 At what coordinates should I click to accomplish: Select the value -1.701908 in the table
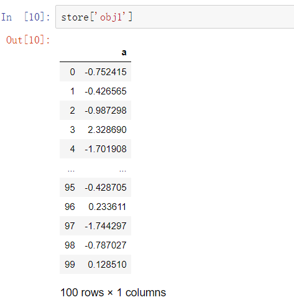point(106,149)
